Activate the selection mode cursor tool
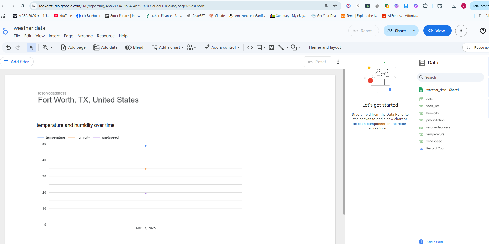489x244 pixels. 31,47
